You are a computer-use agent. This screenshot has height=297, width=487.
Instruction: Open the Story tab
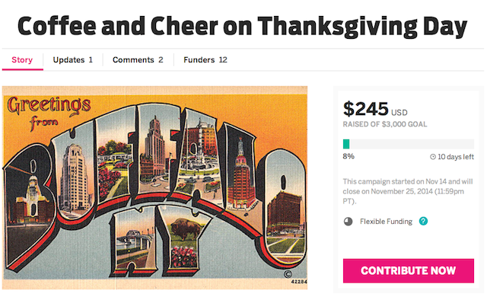click(22, 59)
